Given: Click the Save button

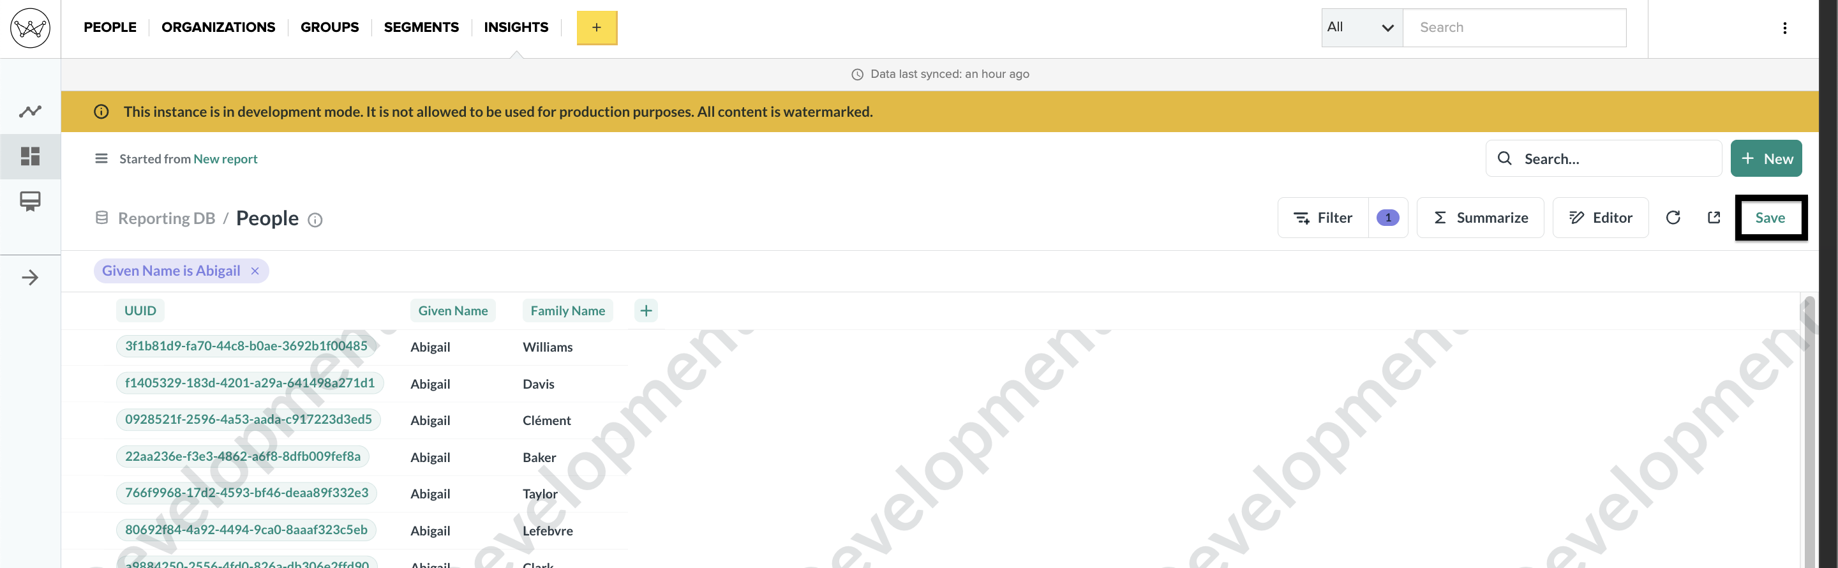Looking at the screenshot, I should [x=1770, y=218].
